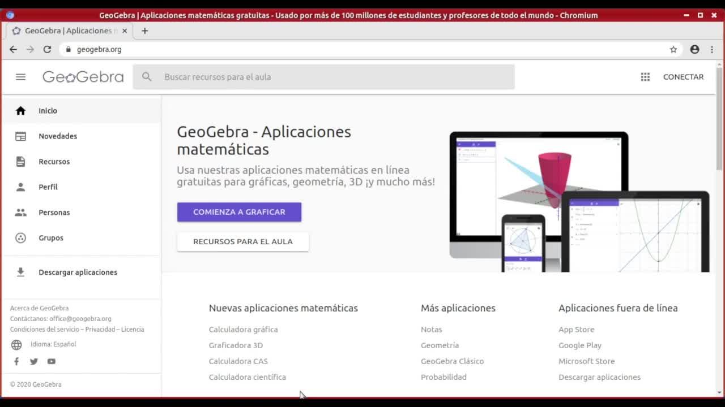Open the Acerca de GeoGebra link
This screenshot has width=725, height=407.
(x=39, y=308)
